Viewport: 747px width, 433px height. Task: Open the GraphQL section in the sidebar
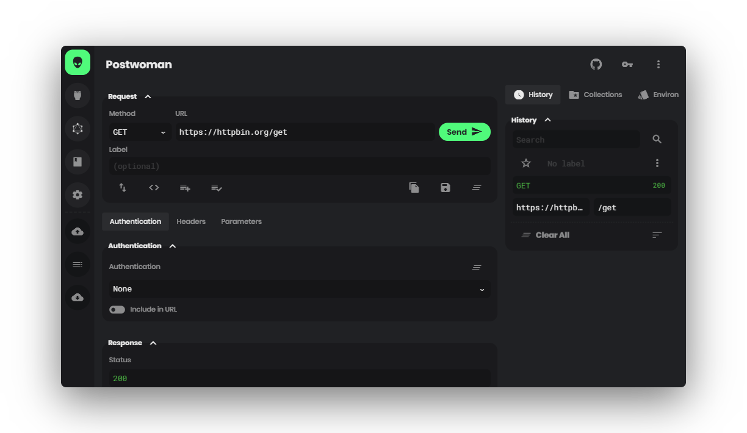click(78, 129)
